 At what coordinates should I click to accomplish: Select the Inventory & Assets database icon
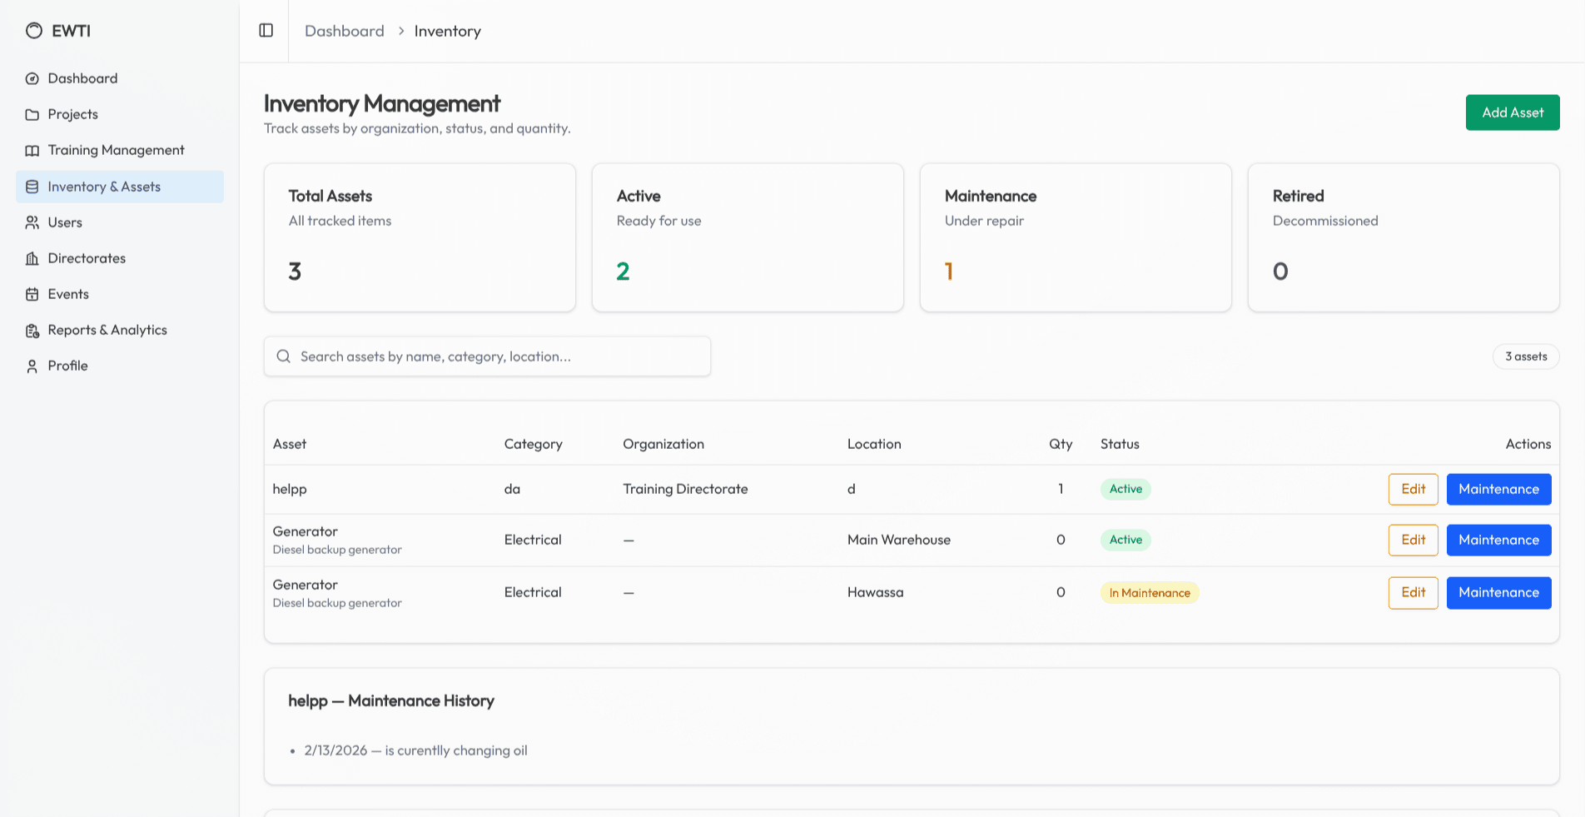[32, 187]
